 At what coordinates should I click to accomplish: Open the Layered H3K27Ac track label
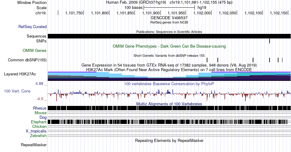click(x=20, y=74)
